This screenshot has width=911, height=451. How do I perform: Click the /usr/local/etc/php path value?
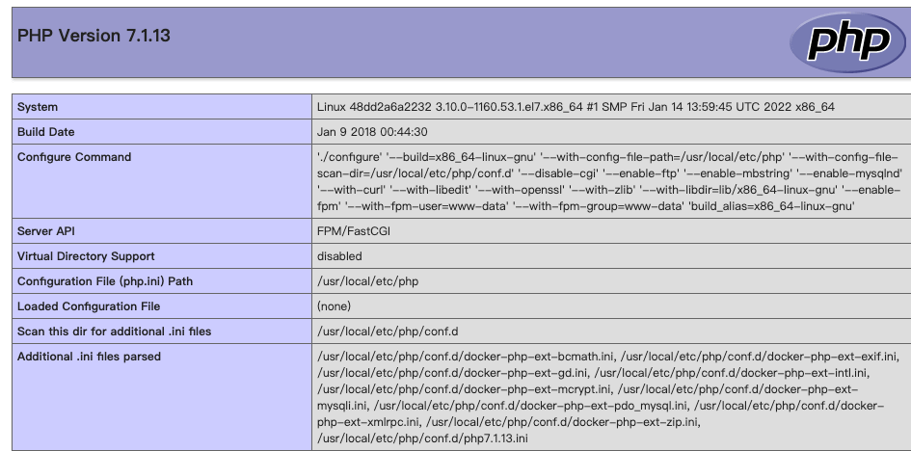[367, 281]
